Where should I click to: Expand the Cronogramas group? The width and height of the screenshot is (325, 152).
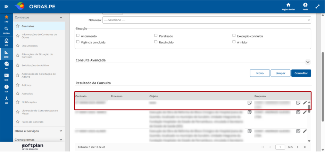point(61,140)
